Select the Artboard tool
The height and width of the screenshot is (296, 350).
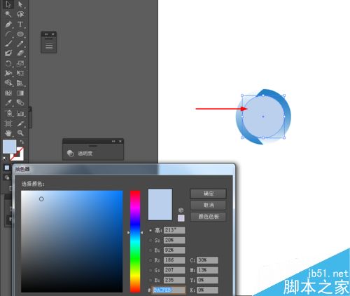tap(8, 123)
